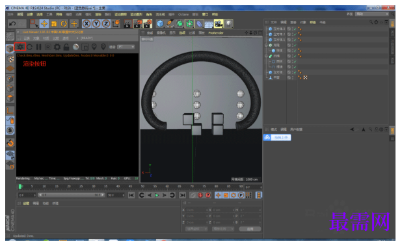Toggle the Z axis lock
Viewport: 402px width, 242px height.
[x=106, y=24]
